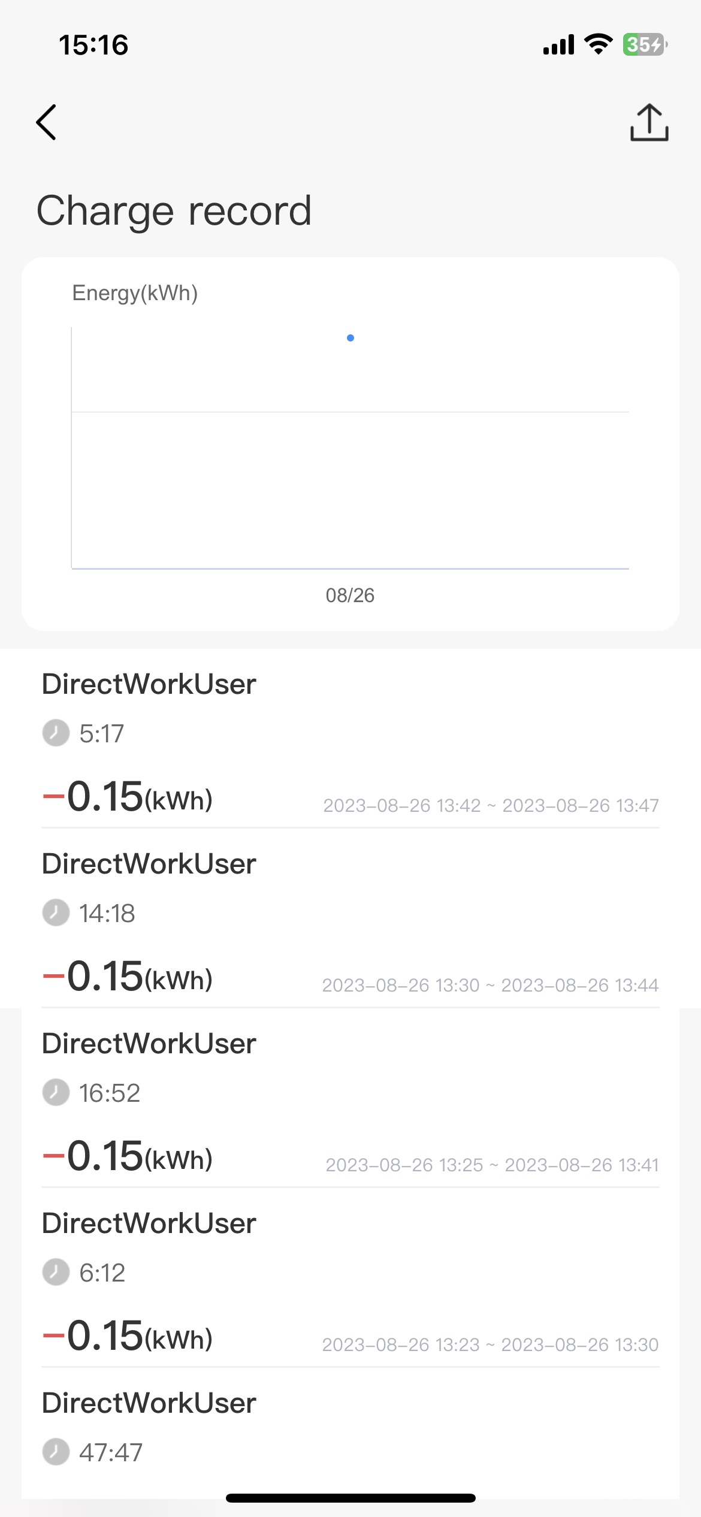Tap the Charge record page title
The image size is (701, 1517).
(174, 211)
